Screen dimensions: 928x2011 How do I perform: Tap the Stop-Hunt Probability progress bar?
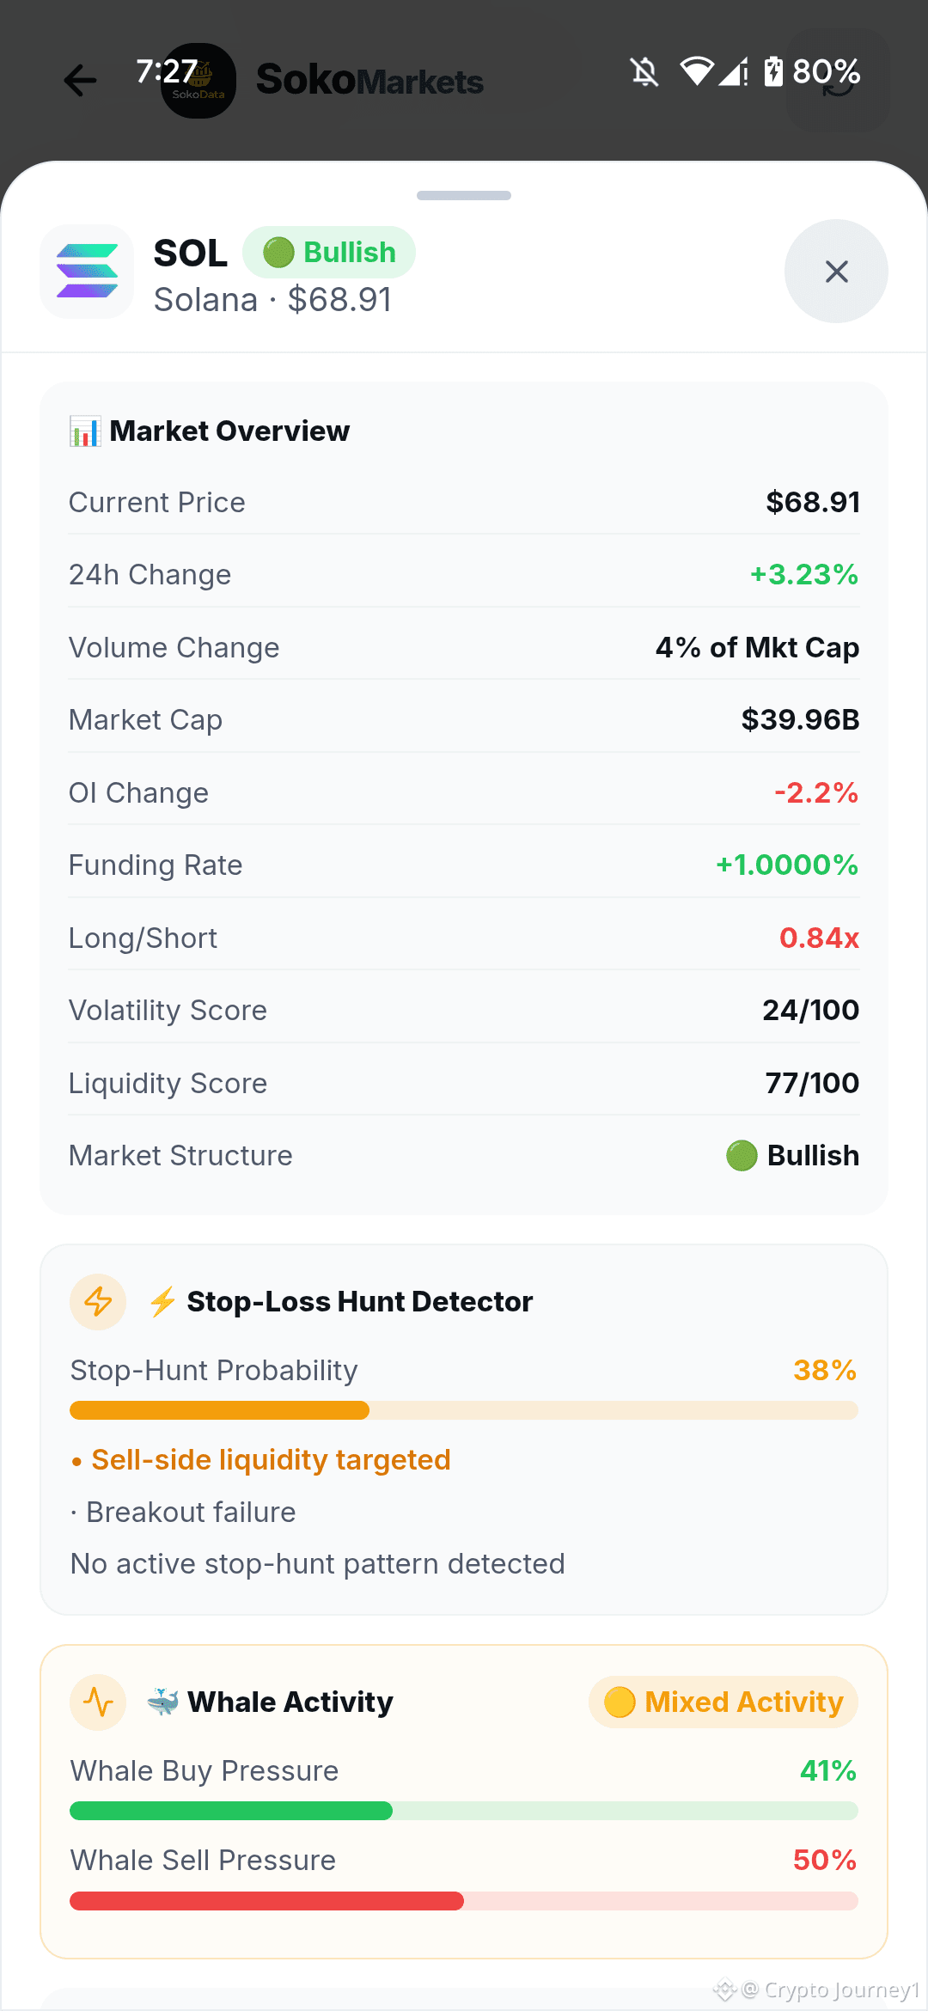464,1410
